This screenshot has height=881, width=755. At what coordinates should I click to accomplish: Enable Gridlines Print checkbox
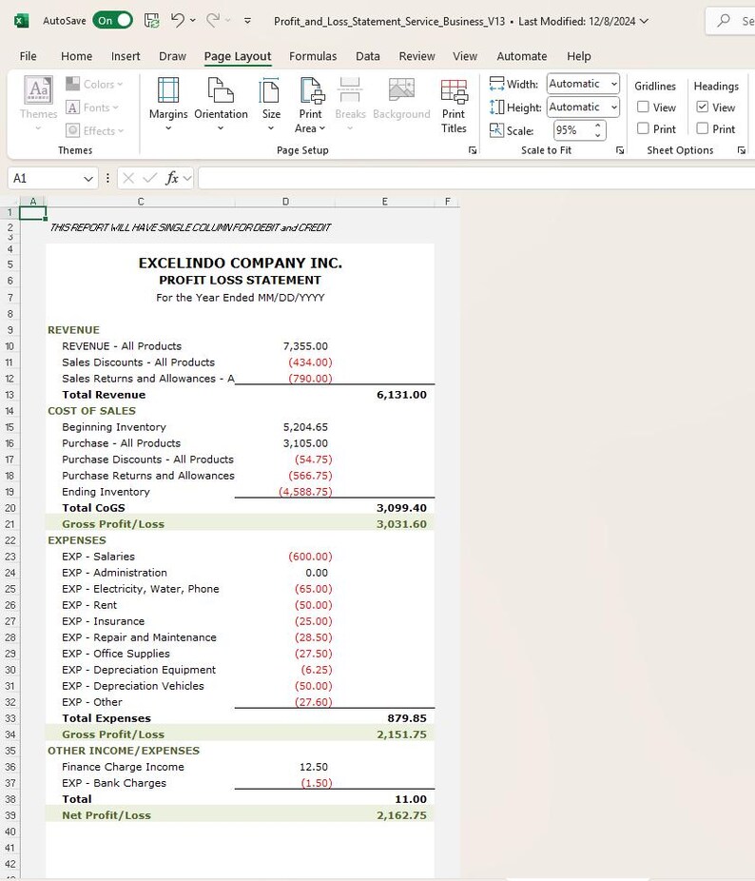pyautogui.click(x=643, y=128)
